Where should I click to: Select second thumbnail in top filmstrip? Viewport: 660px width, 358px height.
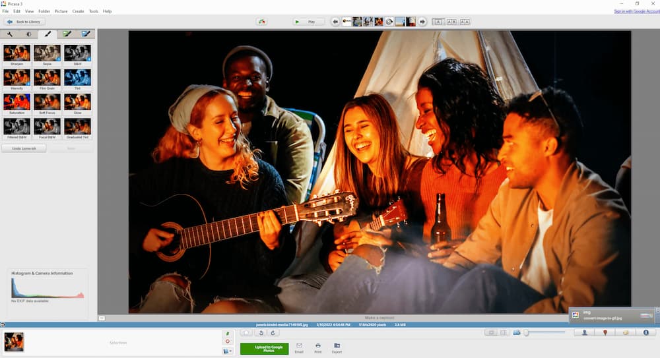(357, 22)
